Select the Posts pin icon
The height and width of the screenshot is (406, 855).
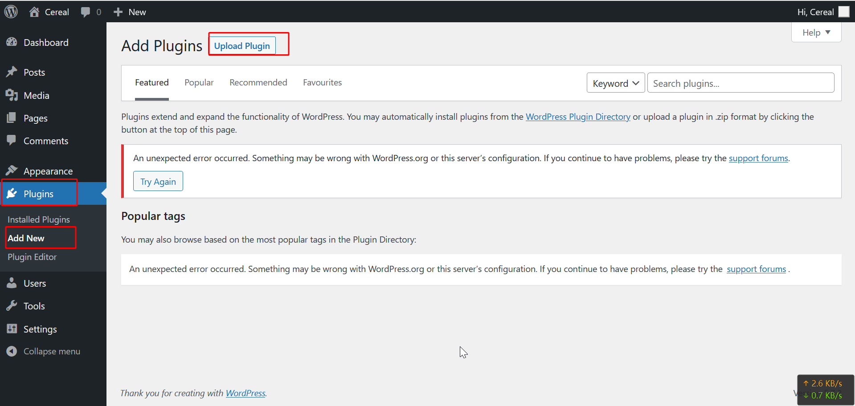pos(12,72)
